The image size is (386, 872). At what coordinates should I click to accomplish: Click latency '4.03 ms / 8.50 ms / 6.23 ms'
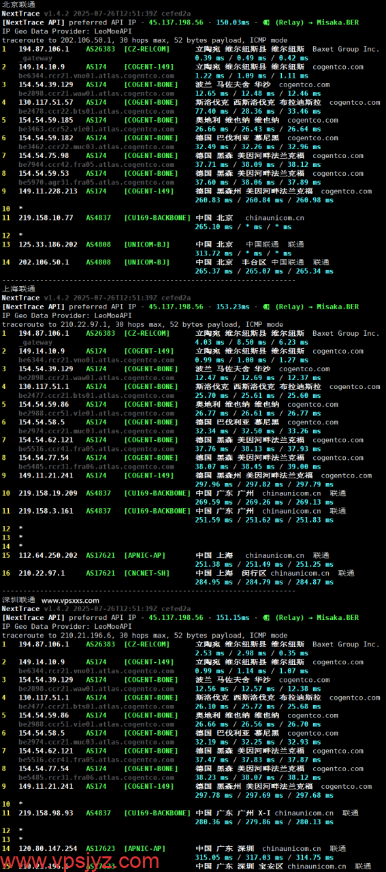tap(246, 342)
